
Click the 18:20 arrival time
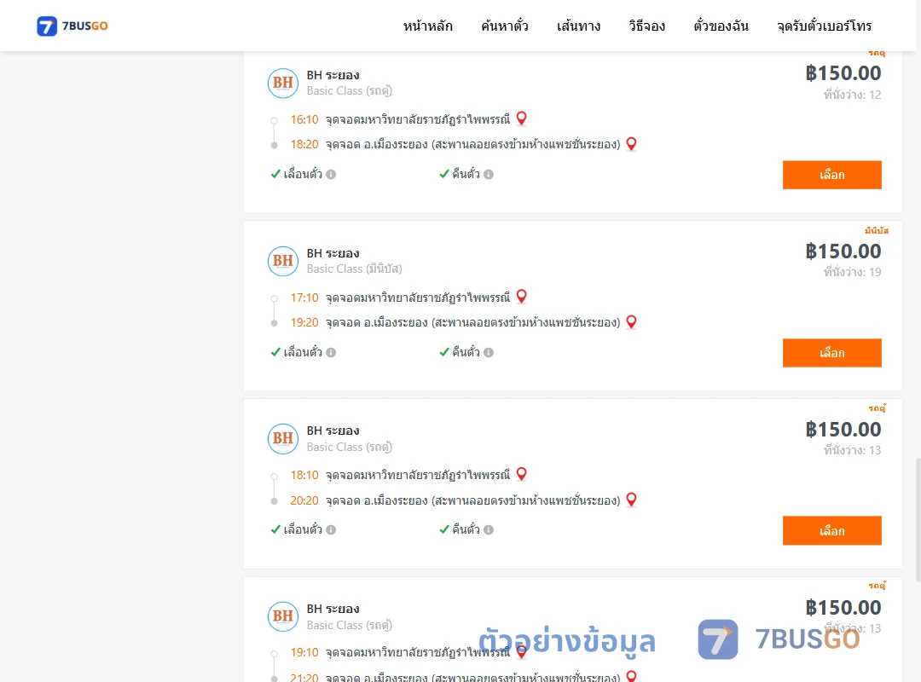304,145
